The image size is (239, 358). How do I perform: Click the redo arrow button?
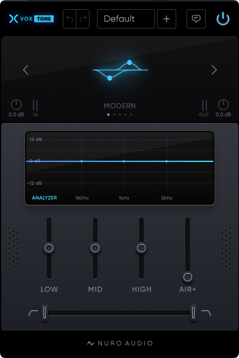[x=83, y=19]
